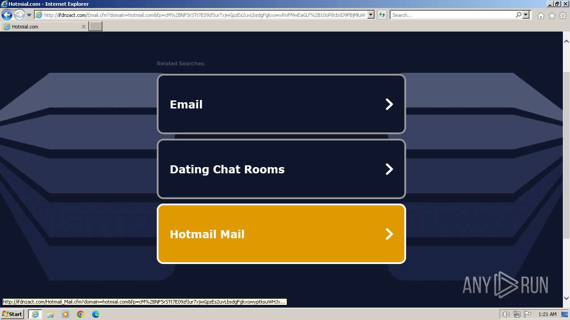
Task: Minimize the Internet Explorer window
Action: [550, 4]
